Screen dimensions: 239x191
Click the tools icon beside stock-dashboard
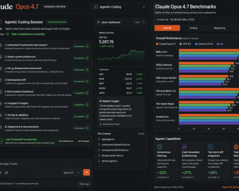point(98,22)
